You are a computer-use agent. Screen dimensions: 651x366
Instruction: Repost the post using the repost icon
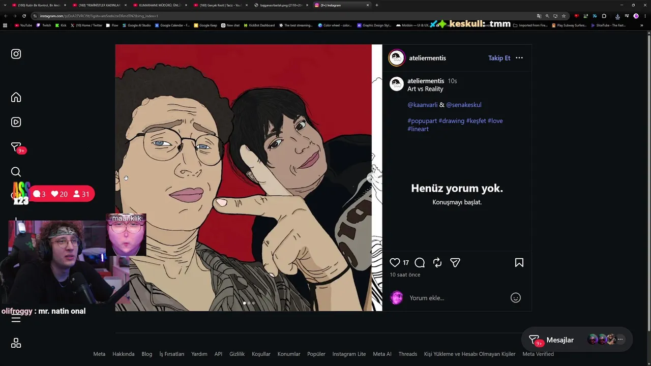pyautogui.click(x=437, y=263)
